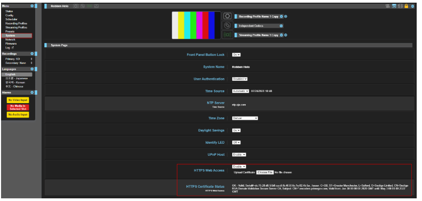Viewport: 422px width, 201px height.
Task: Collapse the Recordings sidebar section
Action: pos(32,54)
